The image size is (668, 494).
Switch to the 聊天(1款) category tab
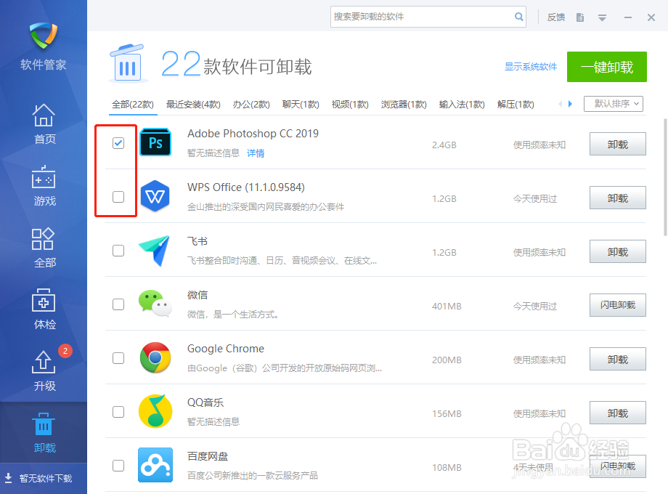301,104
